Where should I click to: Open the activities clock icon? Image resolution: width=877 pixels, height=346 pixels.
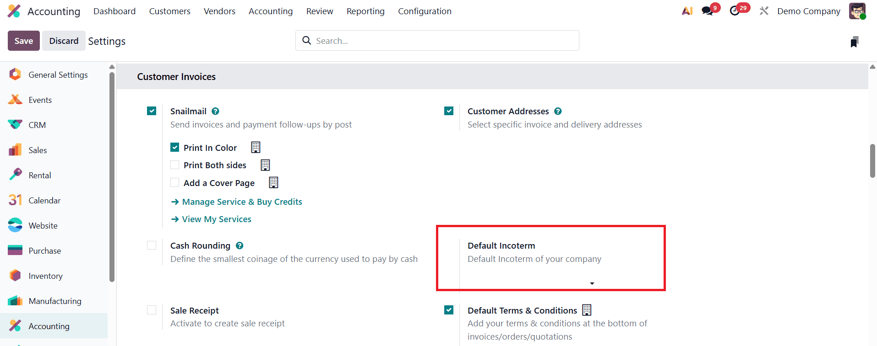[x=735, y=11]
